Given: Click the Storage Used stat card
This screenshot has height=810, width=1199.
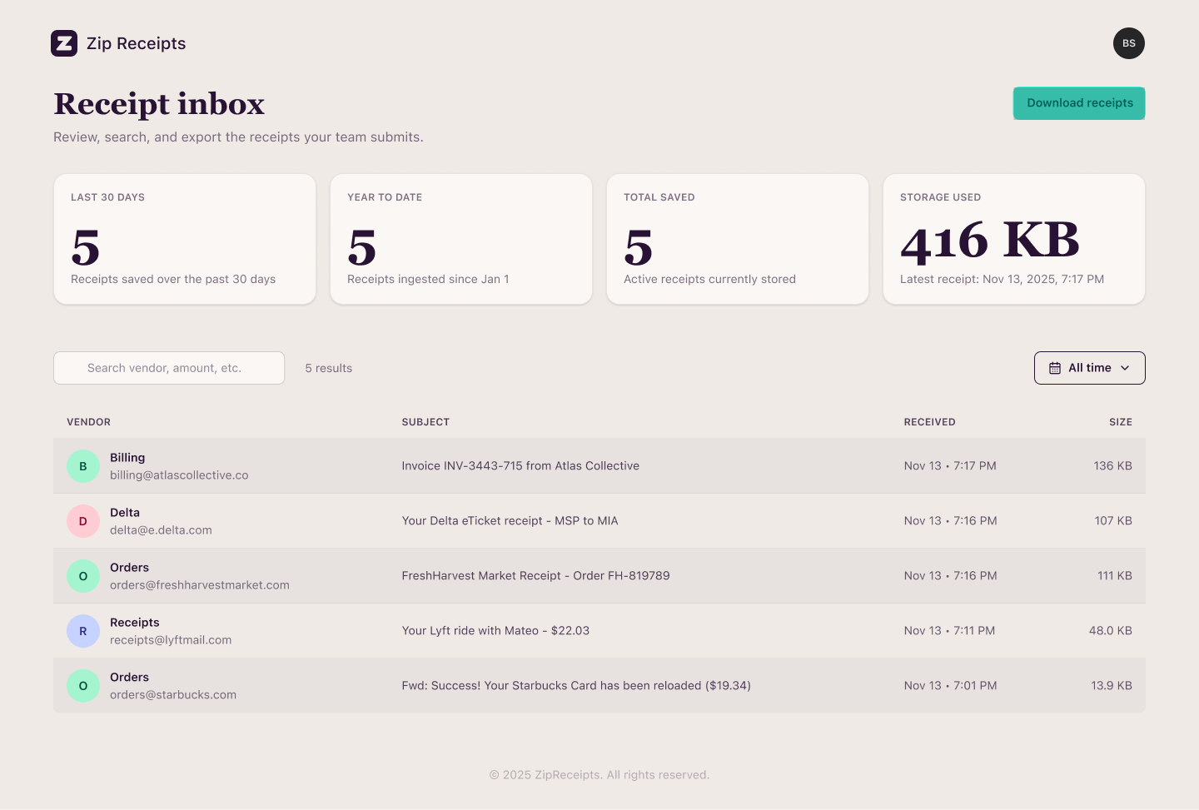Looking at the screenshot, I should tap(1014, 239).
